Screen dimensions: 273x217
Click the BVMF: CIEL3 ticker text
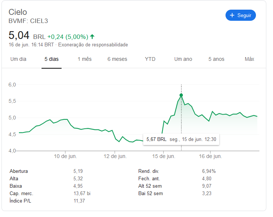[x=28, y=21]
